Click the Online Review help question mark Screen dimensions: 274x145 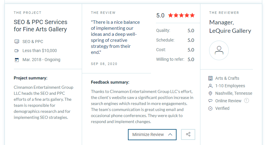click(247, 101)
